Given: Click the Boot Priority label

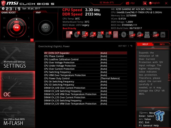Looking at the screenshot, I should coord(69,28).
